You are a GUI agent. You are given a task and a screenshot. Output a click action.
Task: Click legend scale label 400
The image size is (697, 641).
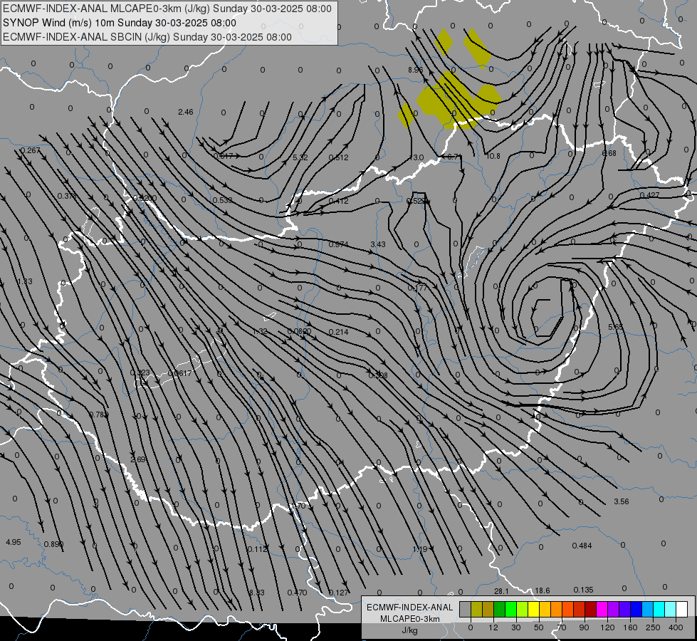tap(676, 627)
